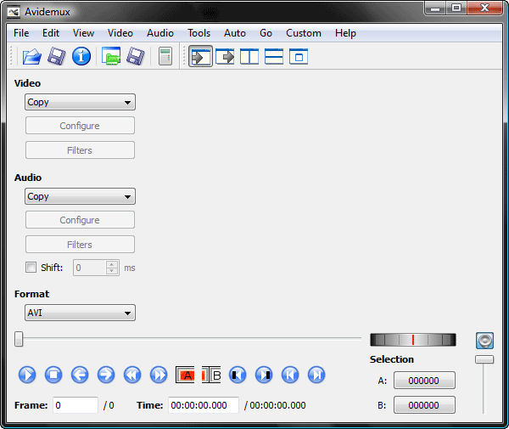Go to the previous frame with left arrow
The width and height of the screenshot is (509, 429).
(80, 375)
